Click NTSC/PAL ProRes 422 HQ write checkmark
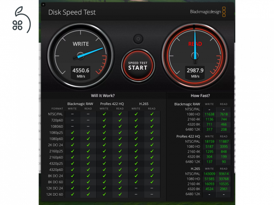The width and height of the screenshot is (274, 205). pos(104,114)
